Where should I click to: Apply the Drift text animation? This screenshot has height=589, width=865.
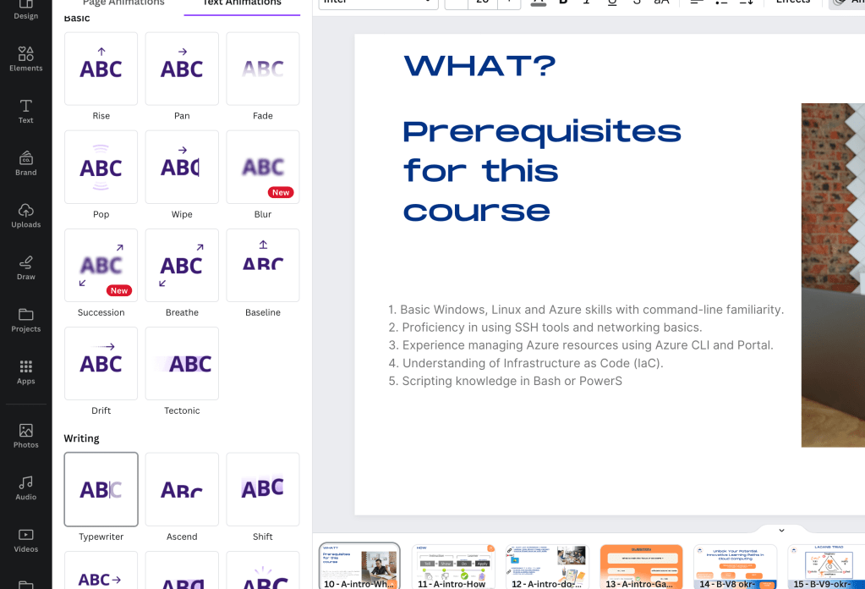click(101, 363)
